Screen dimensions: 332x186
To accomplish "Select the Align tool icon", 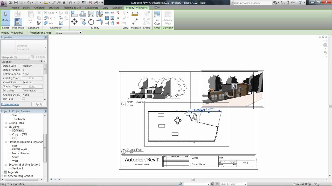I will point(74,14).
